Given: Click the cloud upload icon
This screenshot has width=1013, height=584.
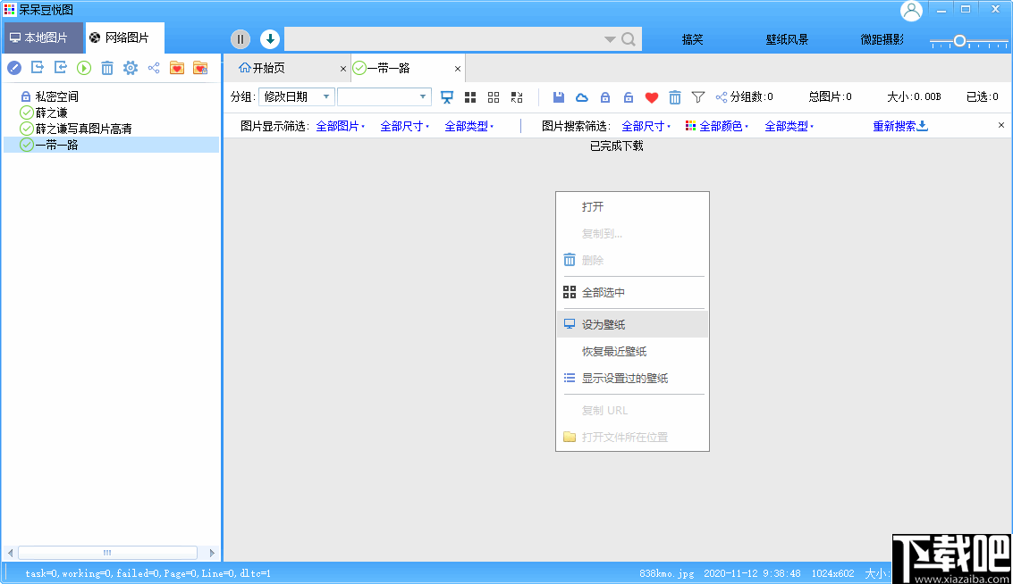Looking at the screenshot, I should (x=581, y=96).
